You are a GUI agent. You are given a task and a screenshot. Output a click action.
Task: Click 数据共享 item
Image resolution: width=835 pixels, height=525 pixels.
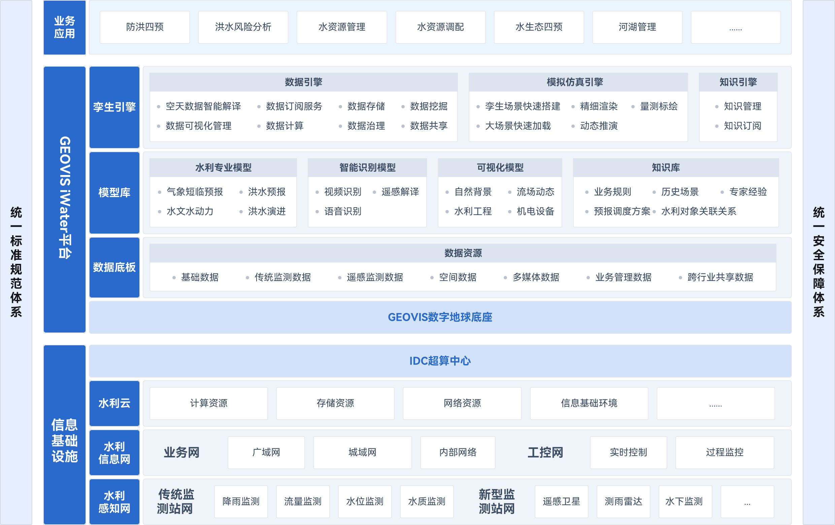click(429, 126)
